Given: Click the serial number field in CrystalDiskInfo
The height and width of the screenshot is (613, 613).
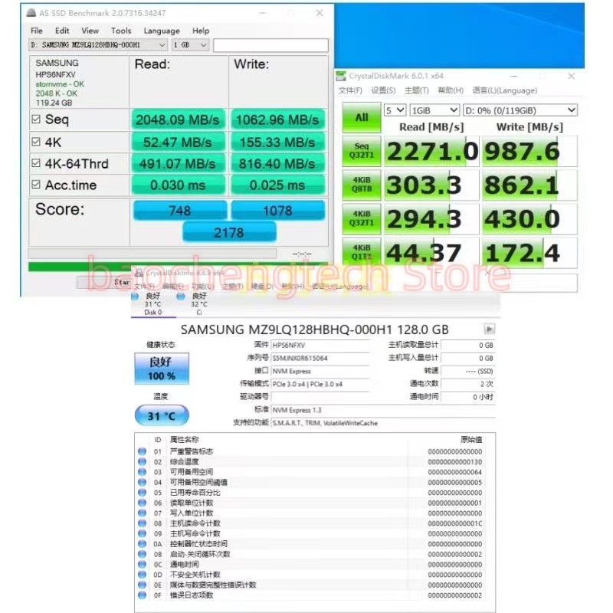Looking at the screenshot, I should pyautogui.click(x=320, y=358).
